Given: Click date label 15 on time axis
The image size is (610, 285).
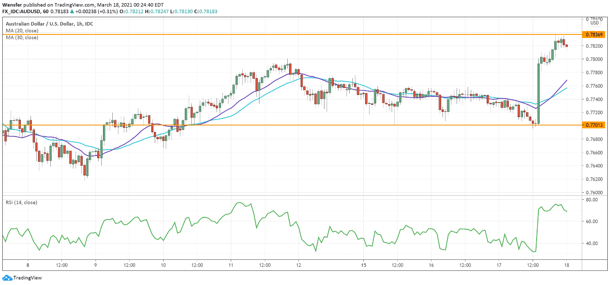Looking at the screenshot, I should click(363, 265).
